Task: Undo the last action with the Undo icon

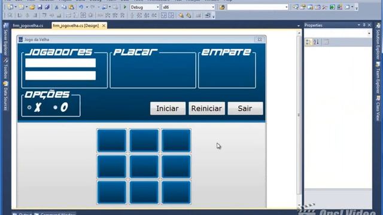Action: point(81,7)
